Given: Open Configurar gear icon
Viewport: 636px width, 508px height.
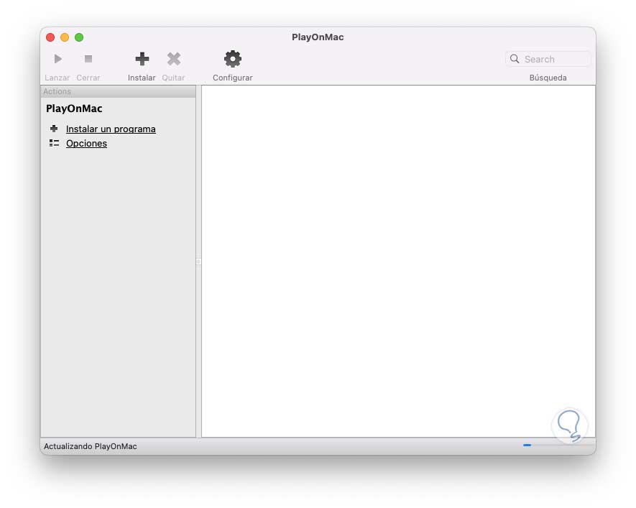Looking at the screenshot, I should (x=232, y=59).
